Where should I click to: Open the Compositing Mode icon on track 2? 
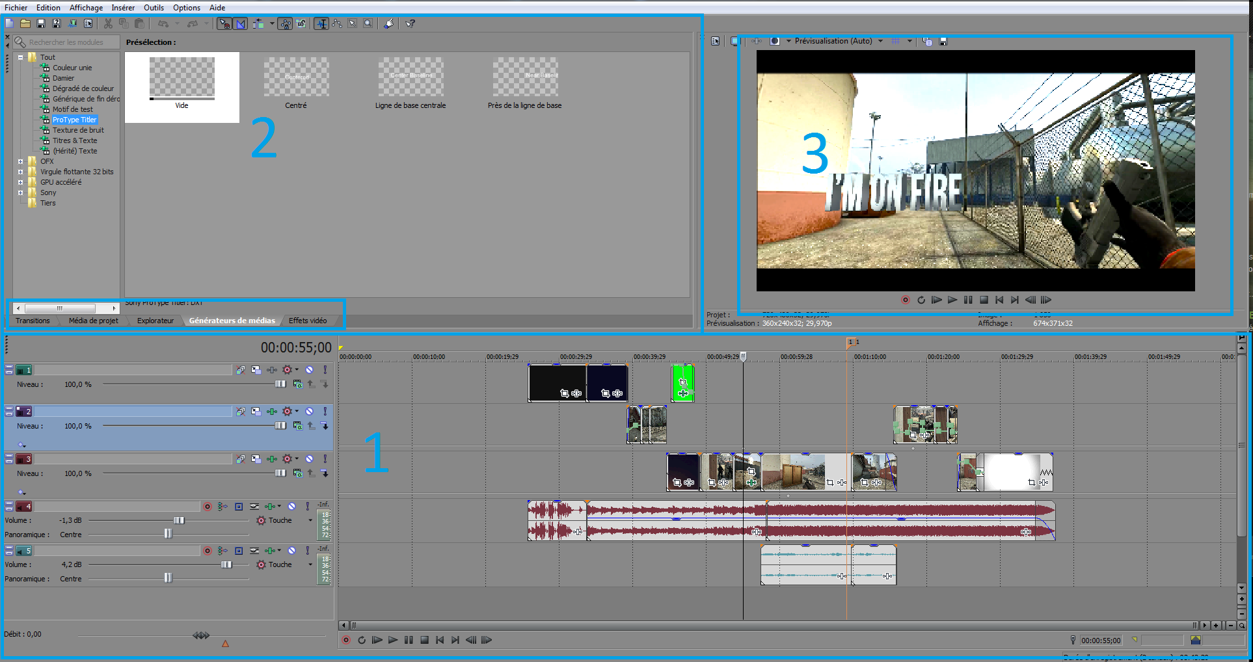pyautogui.click(x=240, y=411)
